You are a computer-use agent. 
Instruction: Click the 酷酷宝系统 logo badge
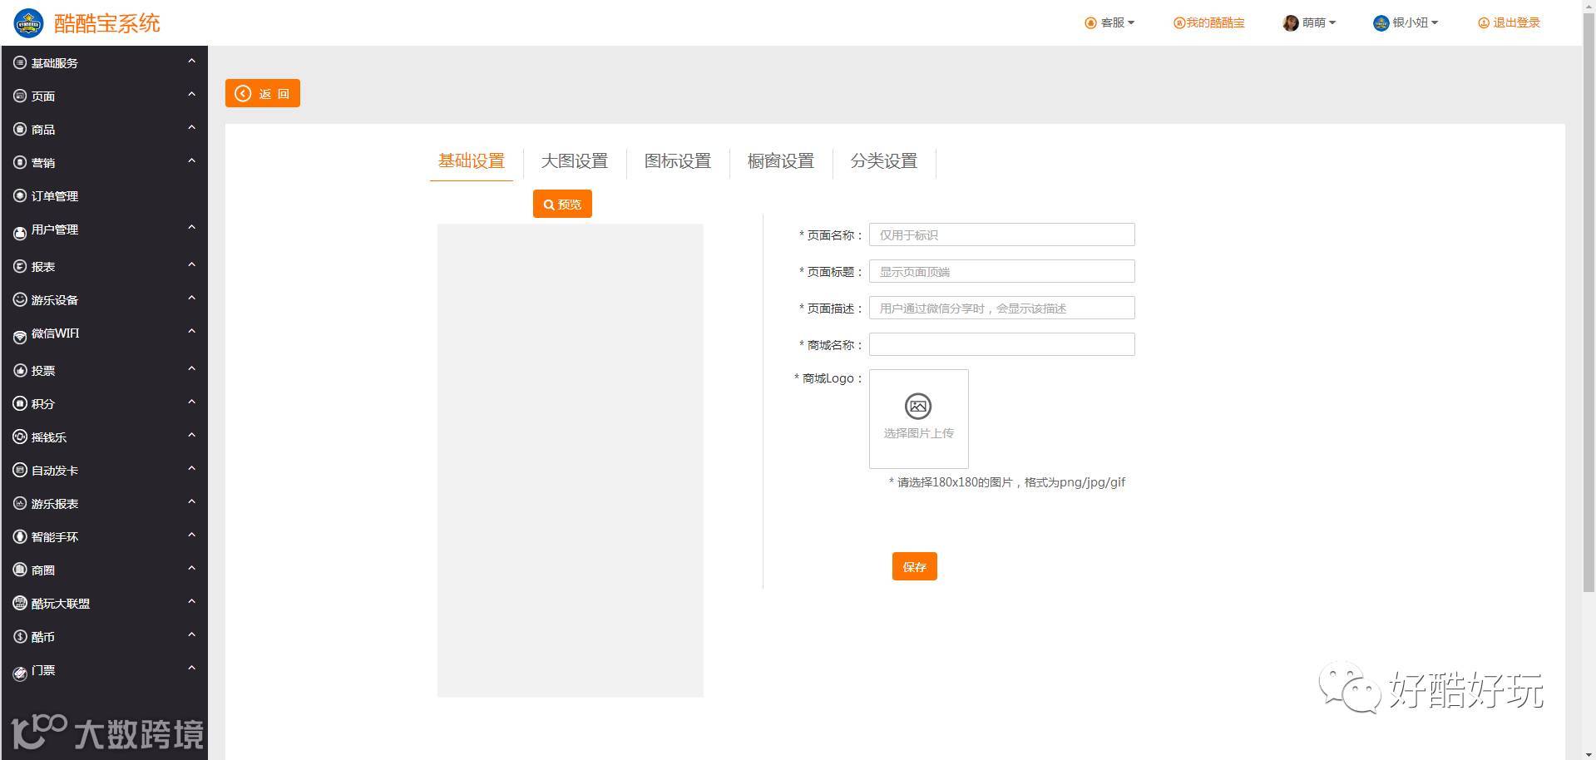(x=29, y=23)
